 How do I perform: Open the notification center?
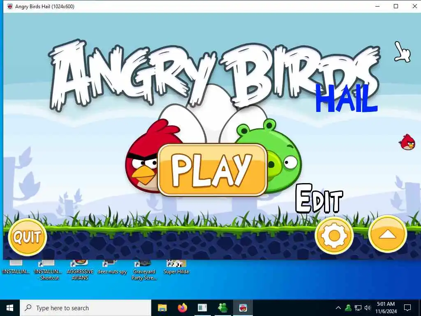[x=407, y=308]
